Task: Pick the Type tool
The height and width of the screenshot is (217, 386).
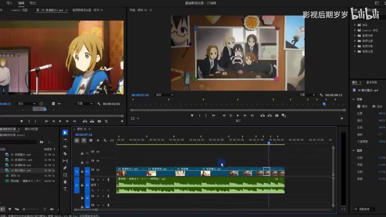Action: (65, 189)
